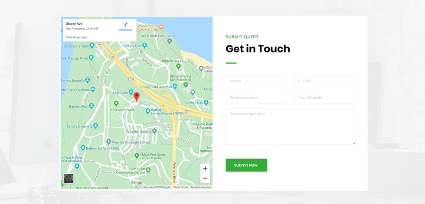
Task: Click the message textarea resize grip
Action: [354, 143]
